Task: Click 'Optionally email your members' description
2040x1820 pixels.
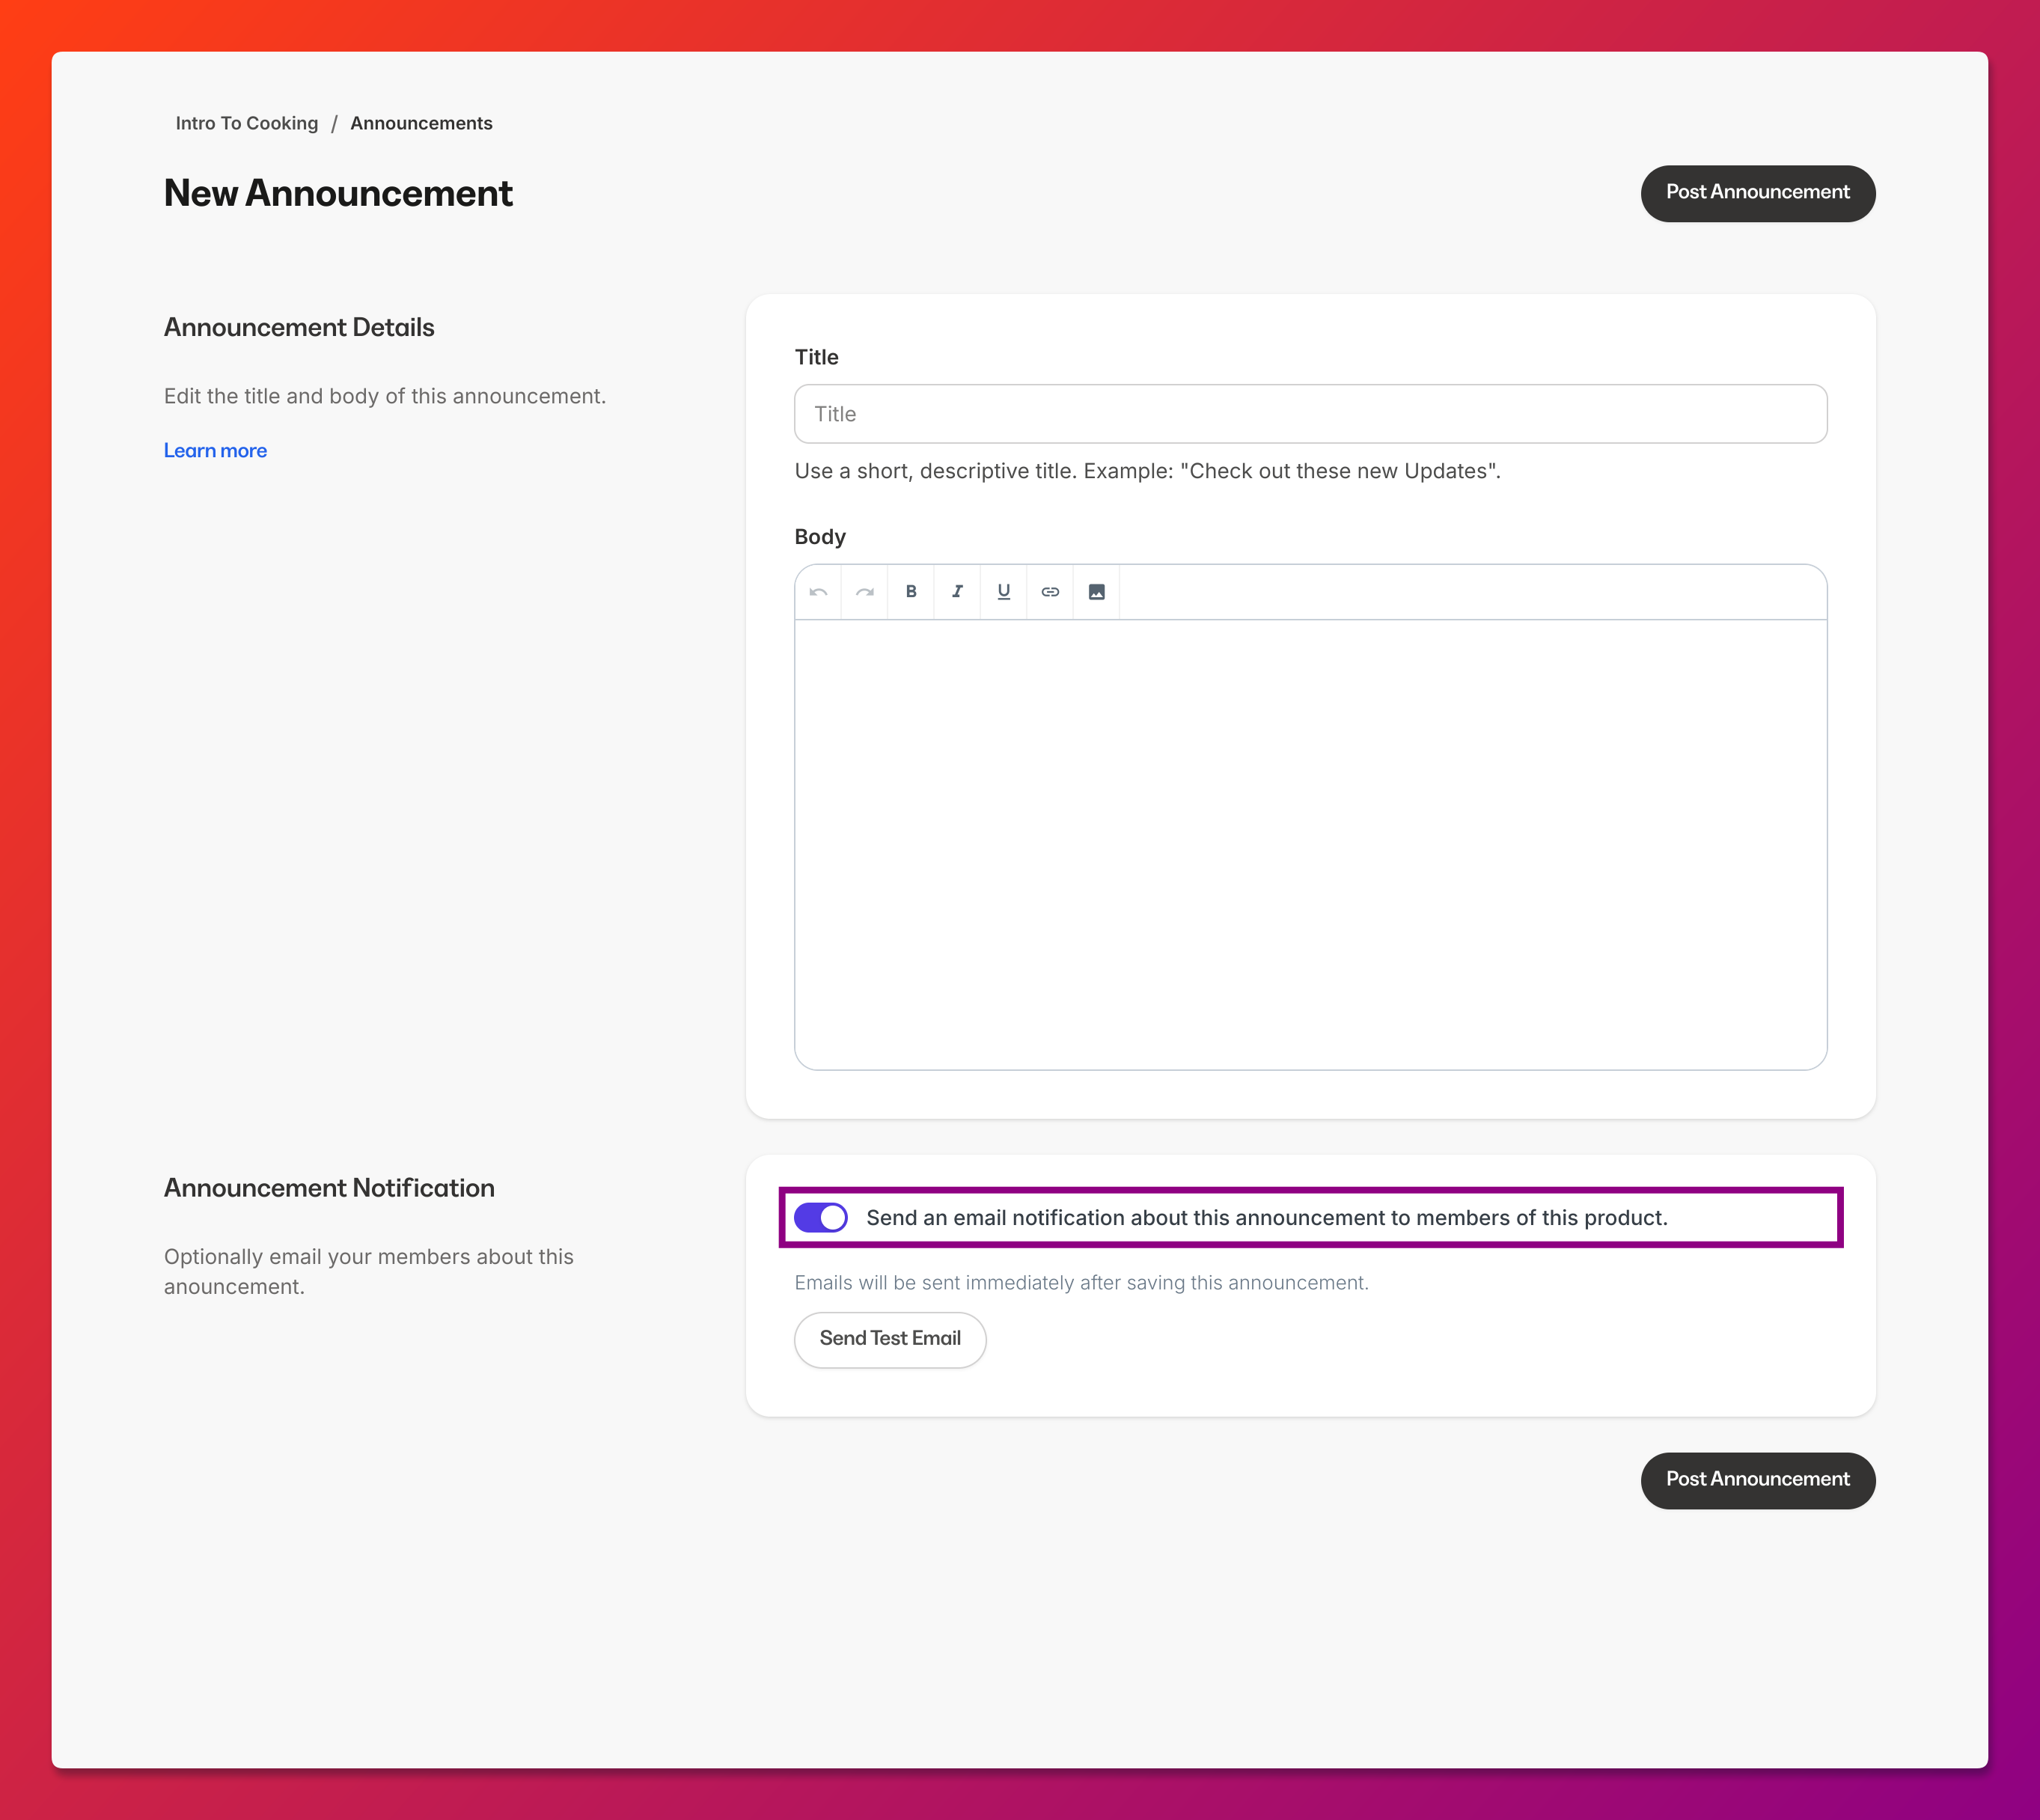Action: pos(369,1272)
